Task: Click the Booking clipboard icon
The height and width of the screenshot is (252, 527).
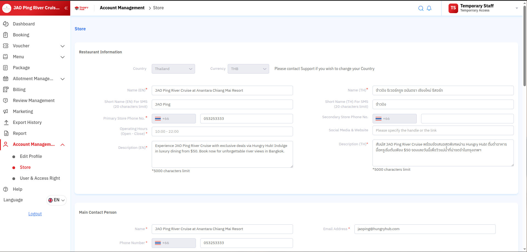Action: click(x=6, y=35)
